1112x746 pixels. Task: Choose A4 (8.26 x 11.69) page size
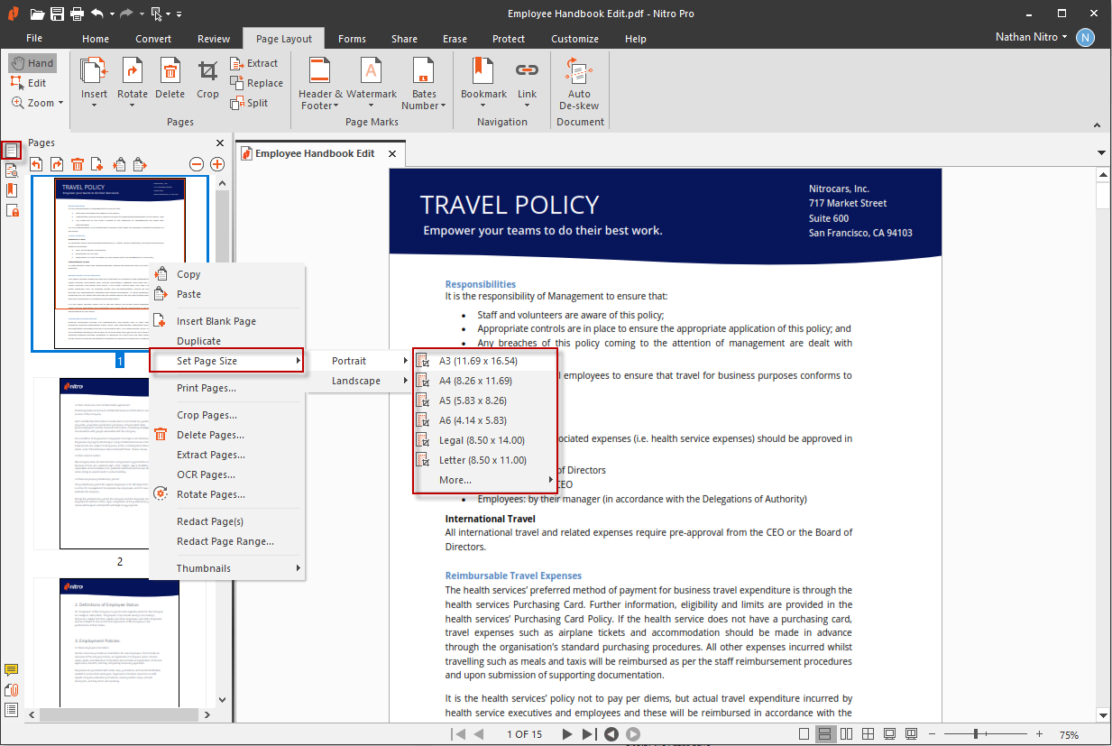pyautogui.click(x=475, y=381)
